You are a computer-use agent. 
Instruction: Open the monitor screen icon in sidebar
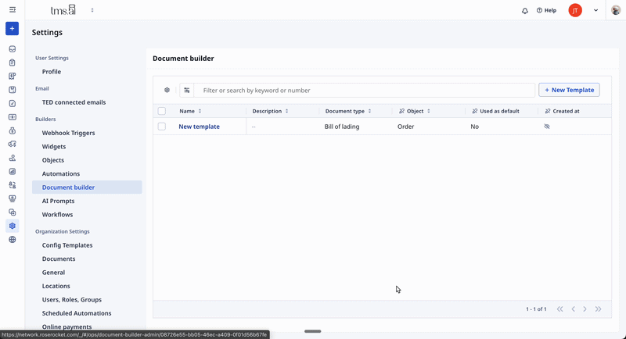[x=13, y=198]
